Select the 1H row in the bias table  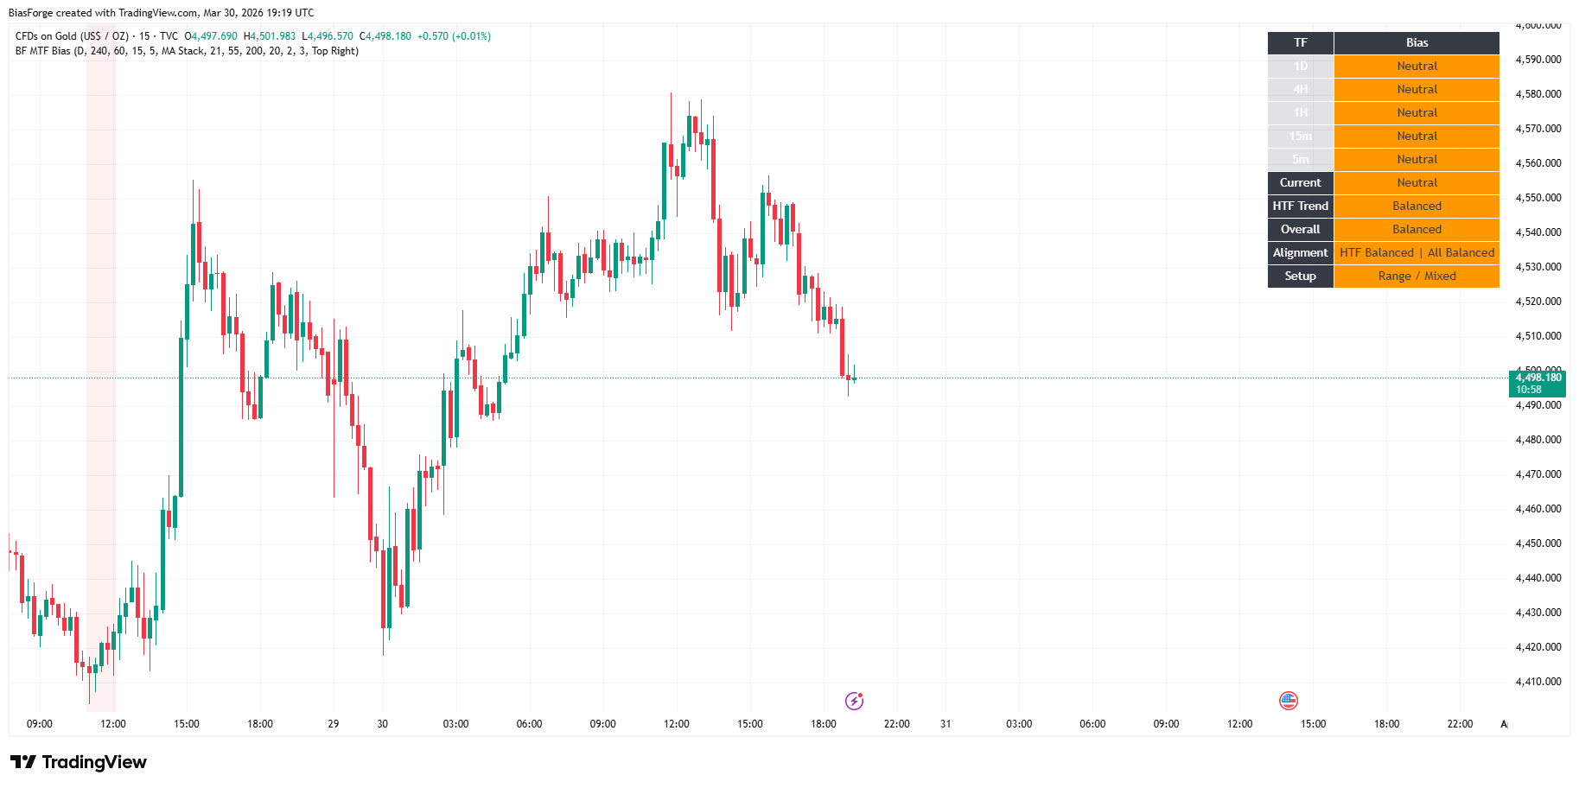coord(1300,112)
